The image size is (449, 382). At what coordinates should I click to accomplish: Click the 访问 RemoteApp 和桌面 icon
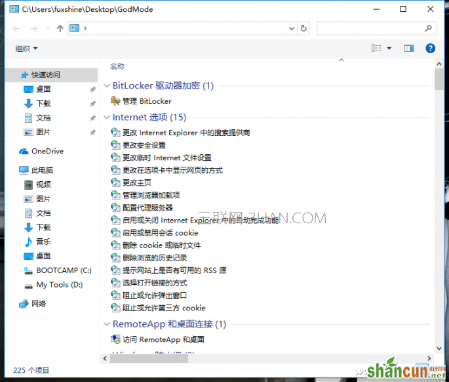(x=115, y=339)
